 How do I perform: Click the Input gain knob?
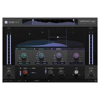pyautogui.click(x=9, y=72)
